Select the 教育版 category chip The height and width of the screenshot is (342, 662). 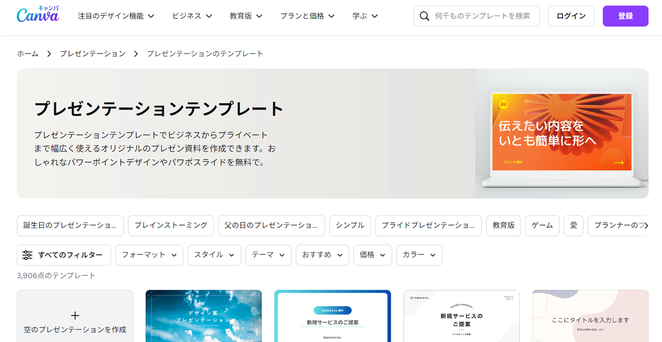(503, 226)
